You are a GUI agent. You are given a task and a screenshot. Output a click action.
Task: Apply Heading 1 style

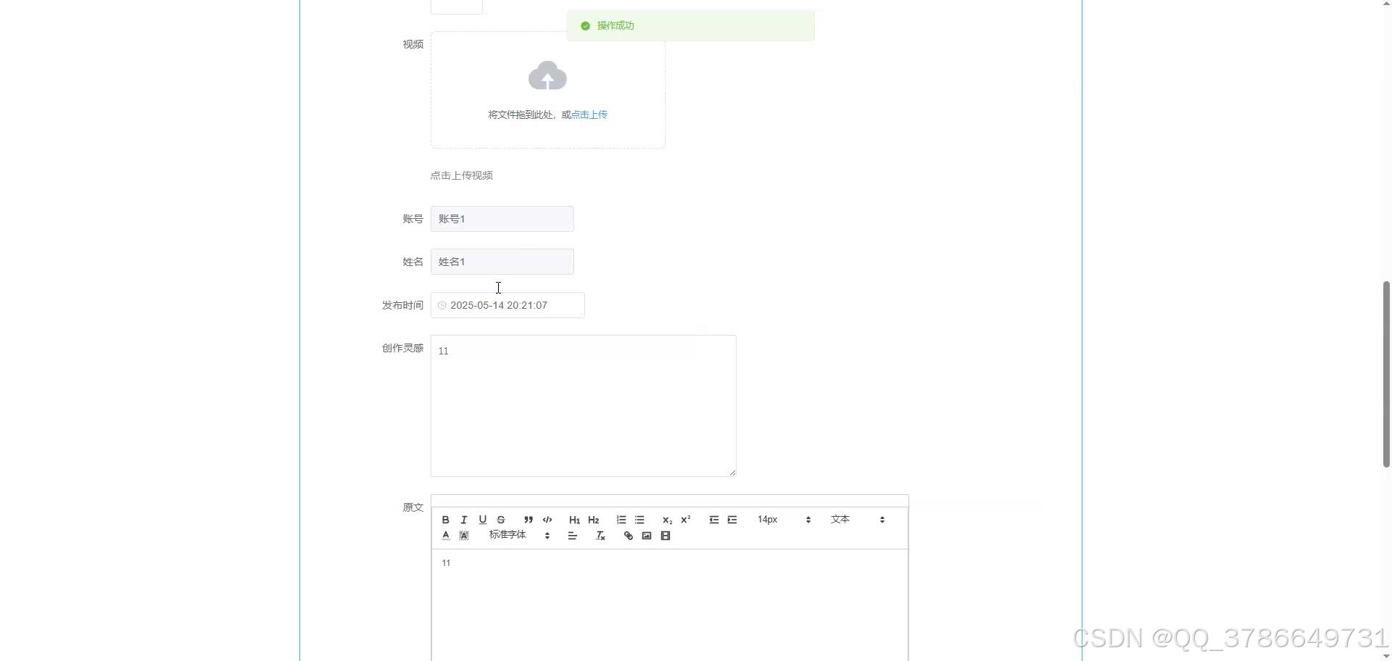573,520
